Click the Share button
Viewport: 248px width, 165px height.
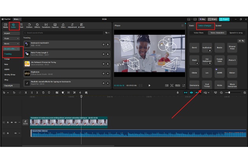pos(213,19)
